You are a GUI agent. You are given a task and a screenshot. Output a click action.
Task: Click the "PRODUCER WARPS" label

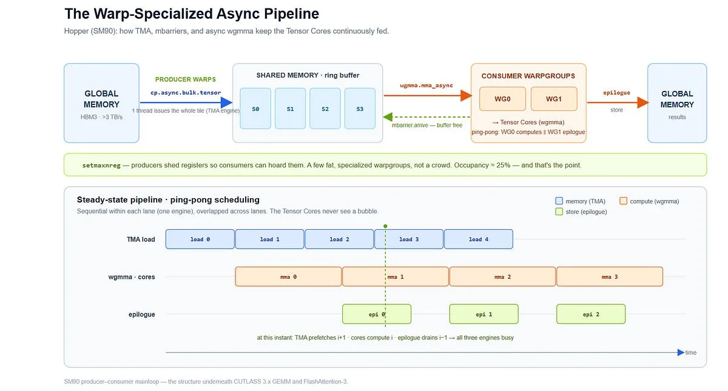tap(186, 79)
